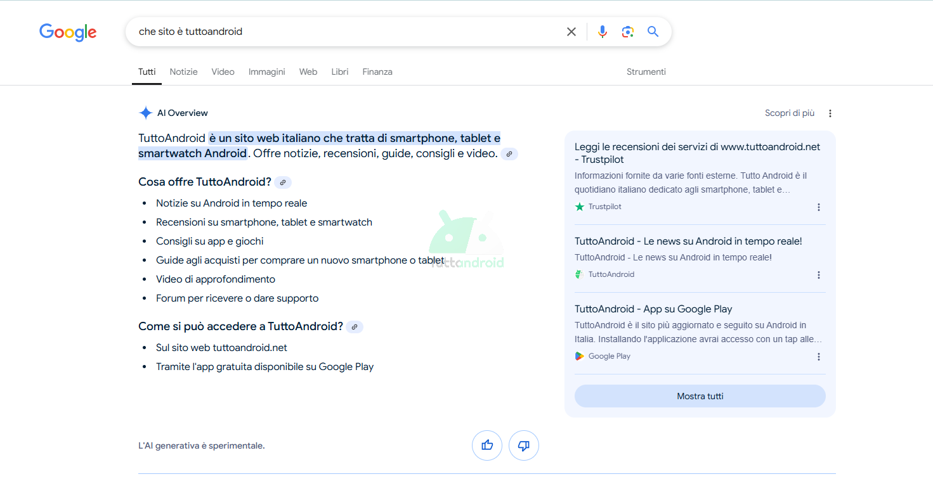Click the Google Play favicon

(x=579, y=356)
